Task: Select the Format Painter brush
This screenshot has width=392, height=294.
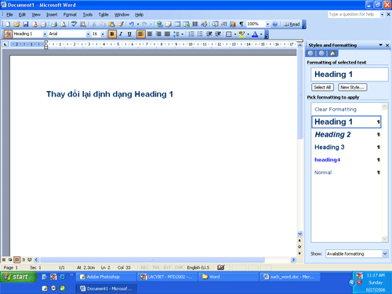Action: [121, 24]
